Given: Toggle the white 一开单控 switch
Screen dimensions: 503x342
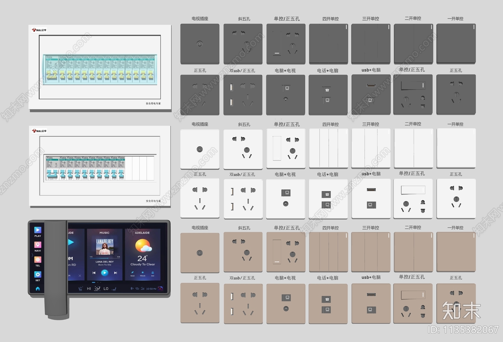Looking at the screenshot, I should coord(456,148).
